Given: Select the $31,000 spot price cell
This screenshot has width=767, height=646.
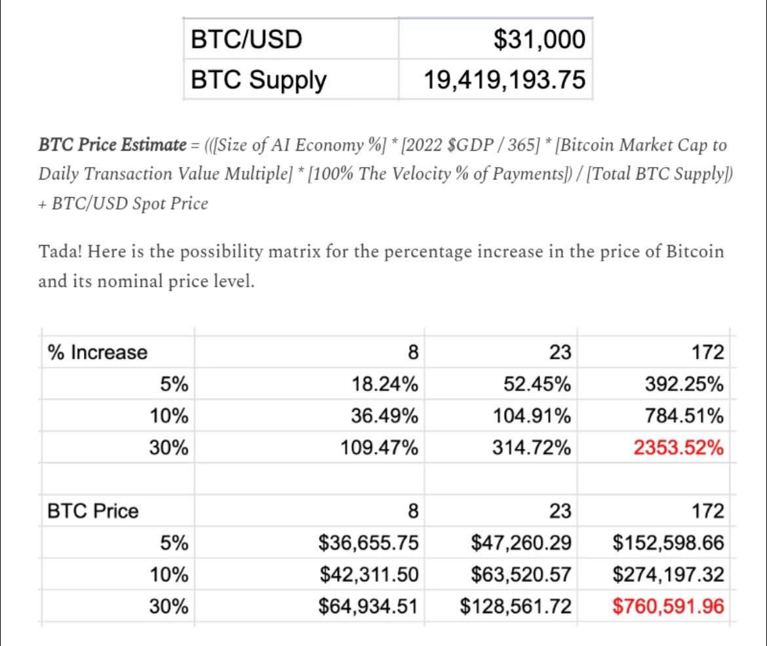Looking at the screenshot, I should [538, 40].
